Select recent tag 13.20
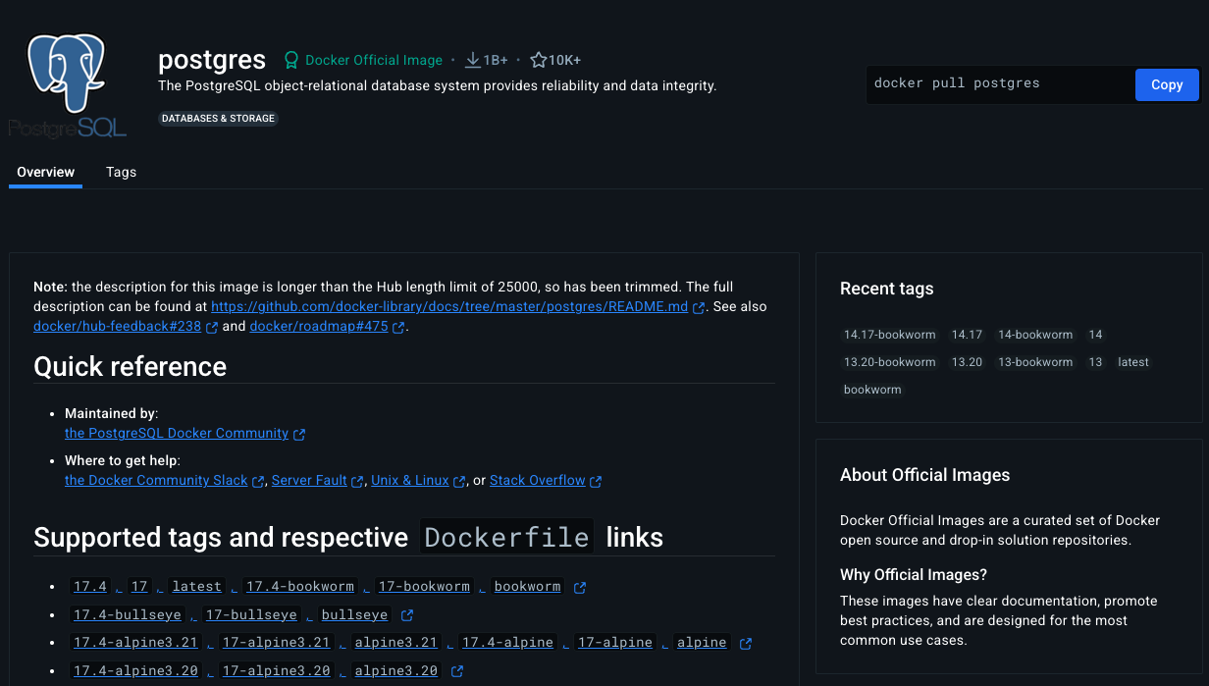Screen dimensions: 1209x686 click(x=967, y=362)
